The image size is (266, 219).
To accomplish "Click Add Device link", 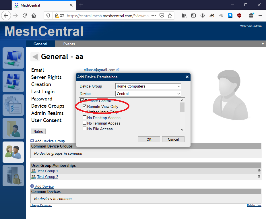I will coord(44,186).
